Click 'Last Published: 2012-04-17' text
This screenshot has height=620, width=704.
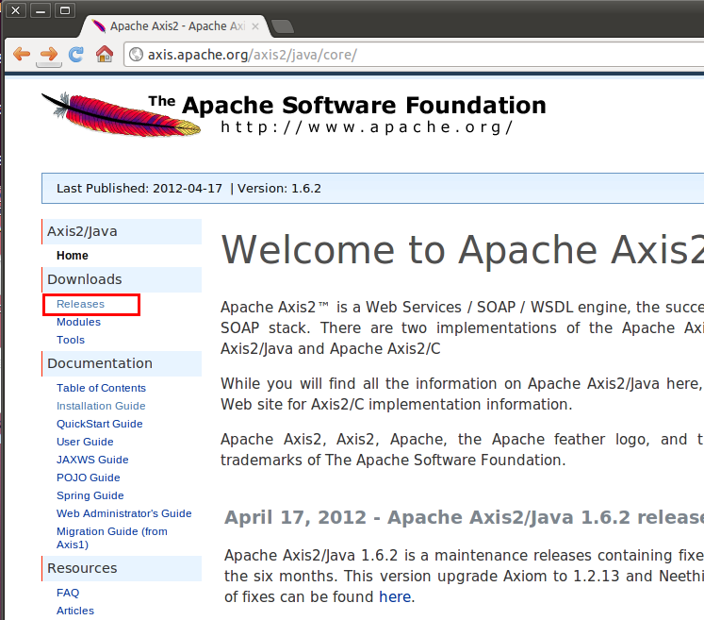click(x=139, y=189)
